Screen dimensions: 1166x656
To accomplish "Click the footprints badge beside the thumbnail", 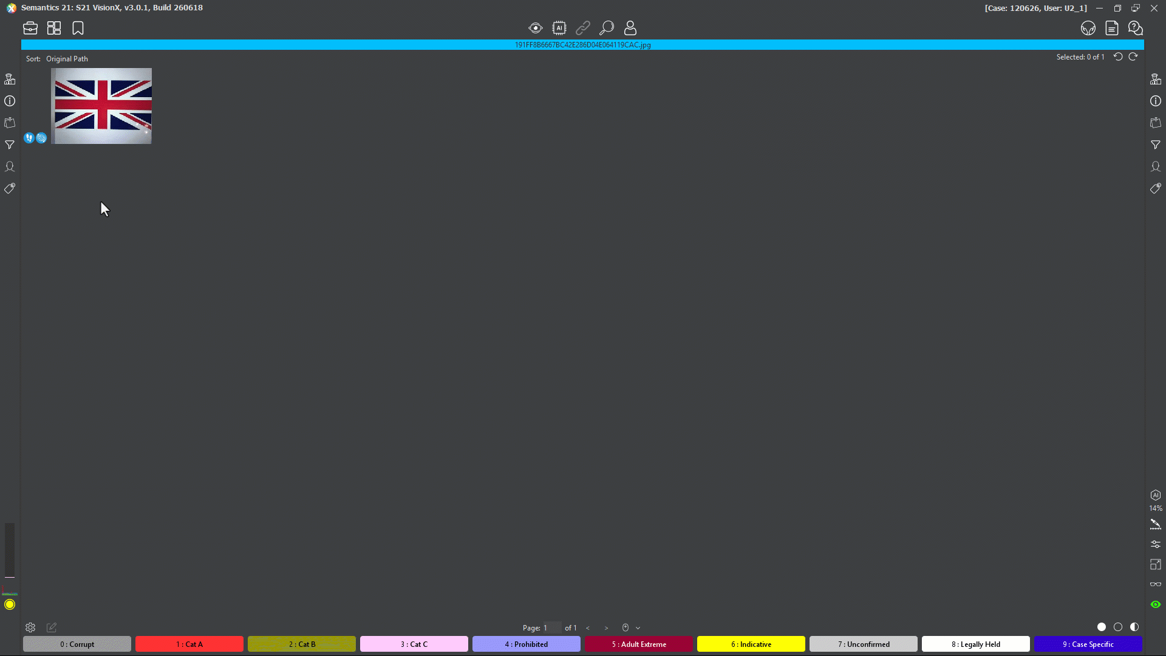I will (x=29, y=138).
